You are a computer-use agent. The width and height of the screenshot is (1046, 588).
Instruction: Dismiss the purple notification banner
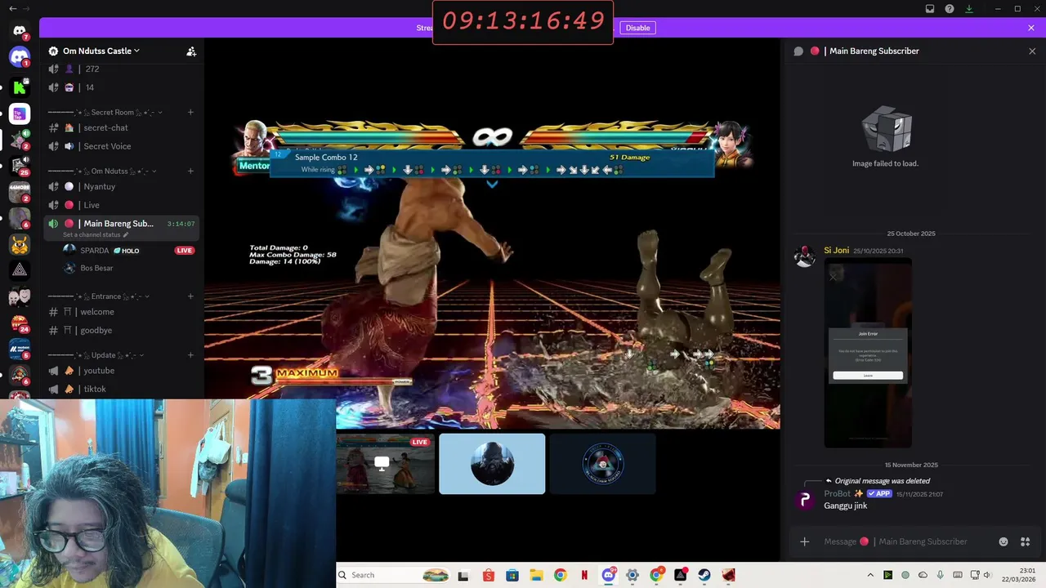pos(1031,28)
